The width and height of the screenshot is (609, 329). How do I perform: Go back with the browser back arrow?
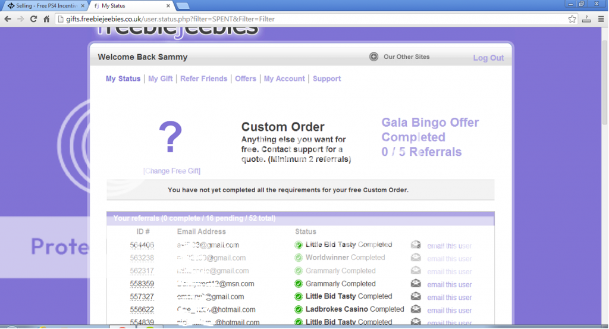point(8,19)
